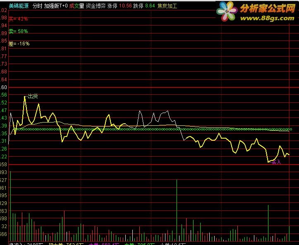Viewport: 299px width, 245px height.
Task: Click the stock name 美锦能源
Action: (19, 6)
